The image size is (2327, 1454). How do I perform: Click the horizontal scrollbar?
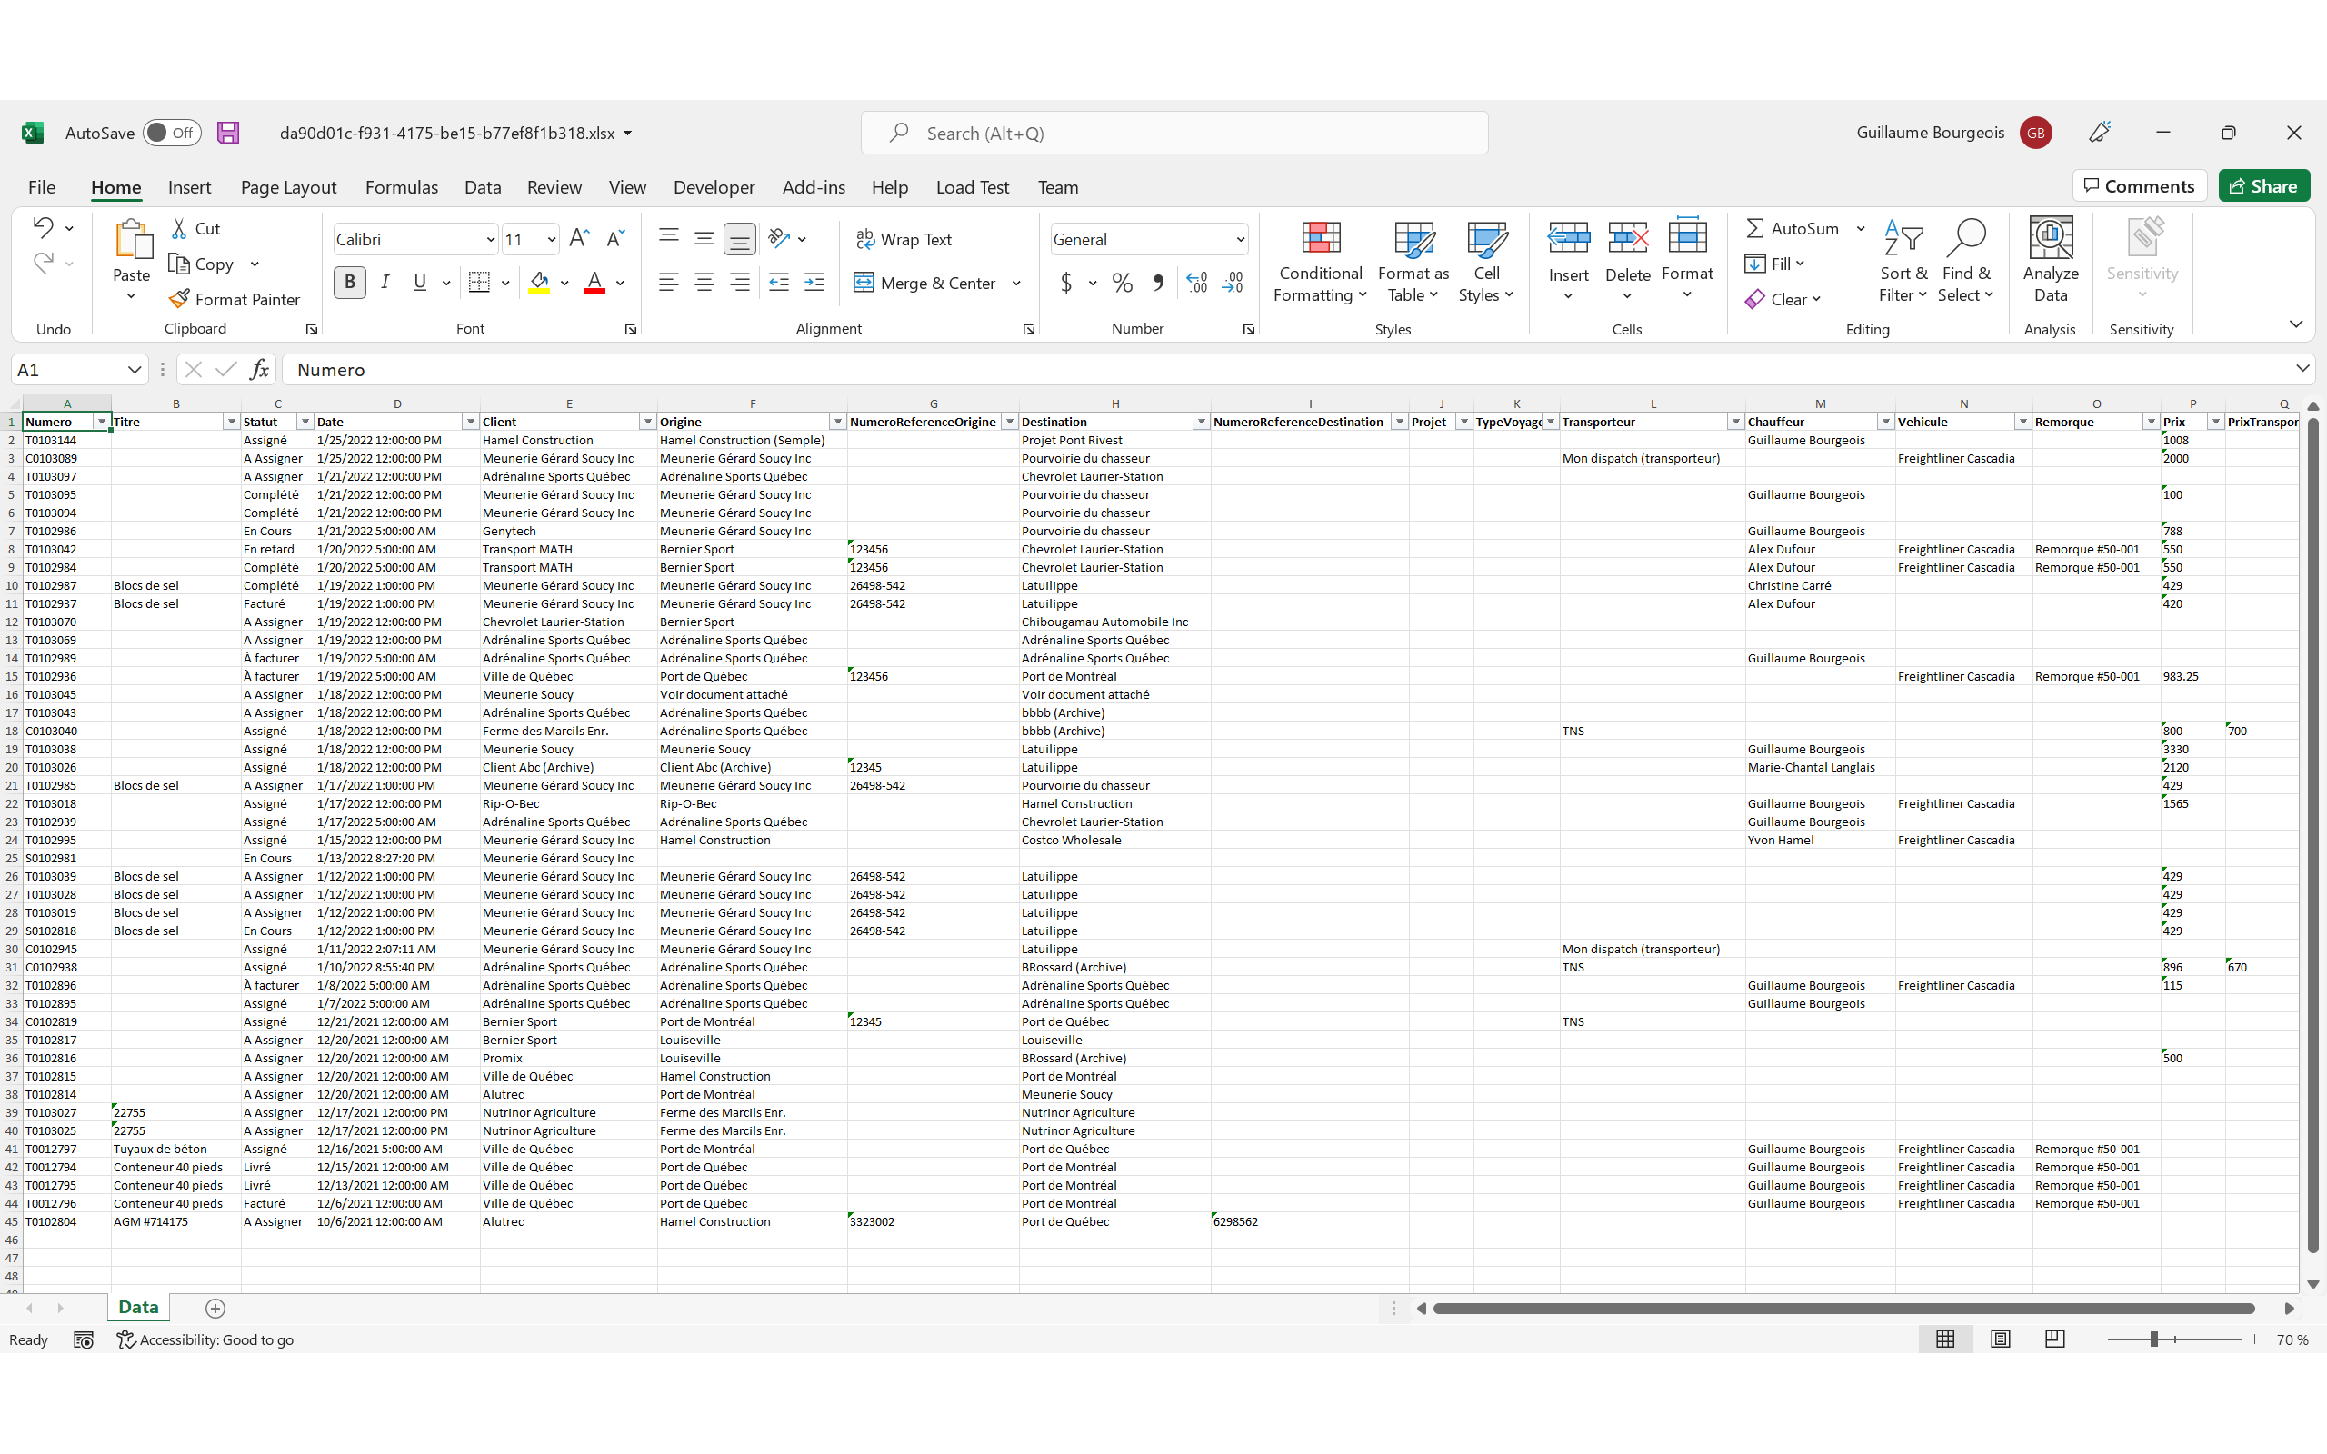1843,1308
